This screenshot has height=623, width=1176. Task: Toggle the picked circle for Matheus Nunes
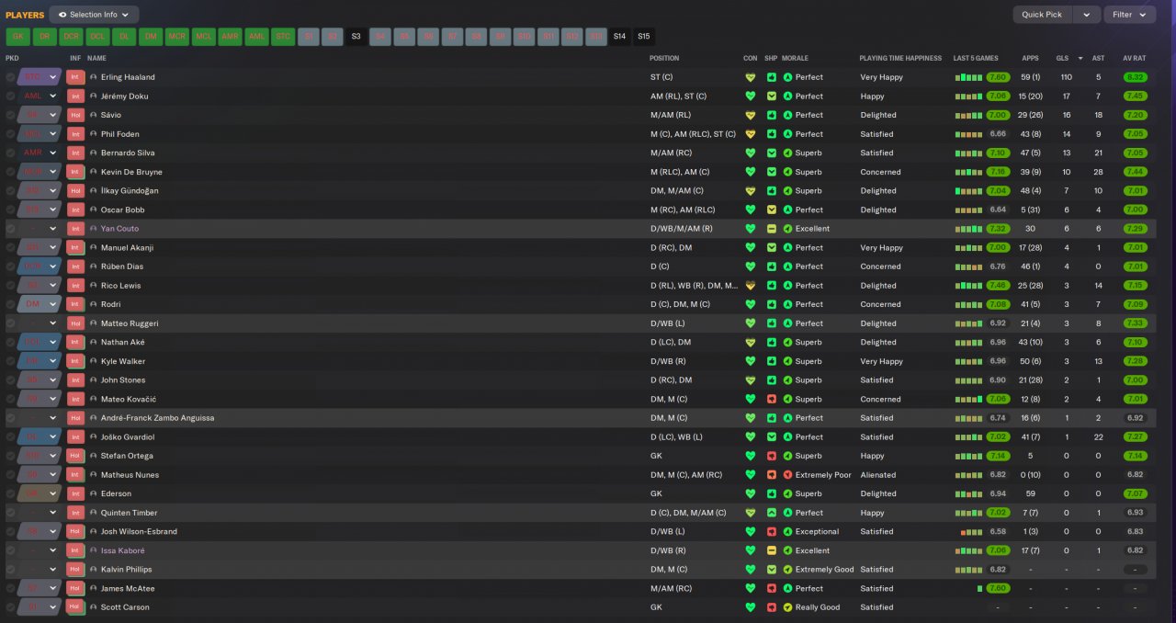[x=10, y=475]
